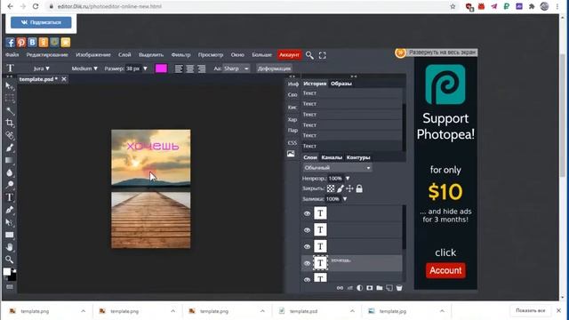Select the Brush tool
This screenshot has height=320, width=569.
pos(10,148)
